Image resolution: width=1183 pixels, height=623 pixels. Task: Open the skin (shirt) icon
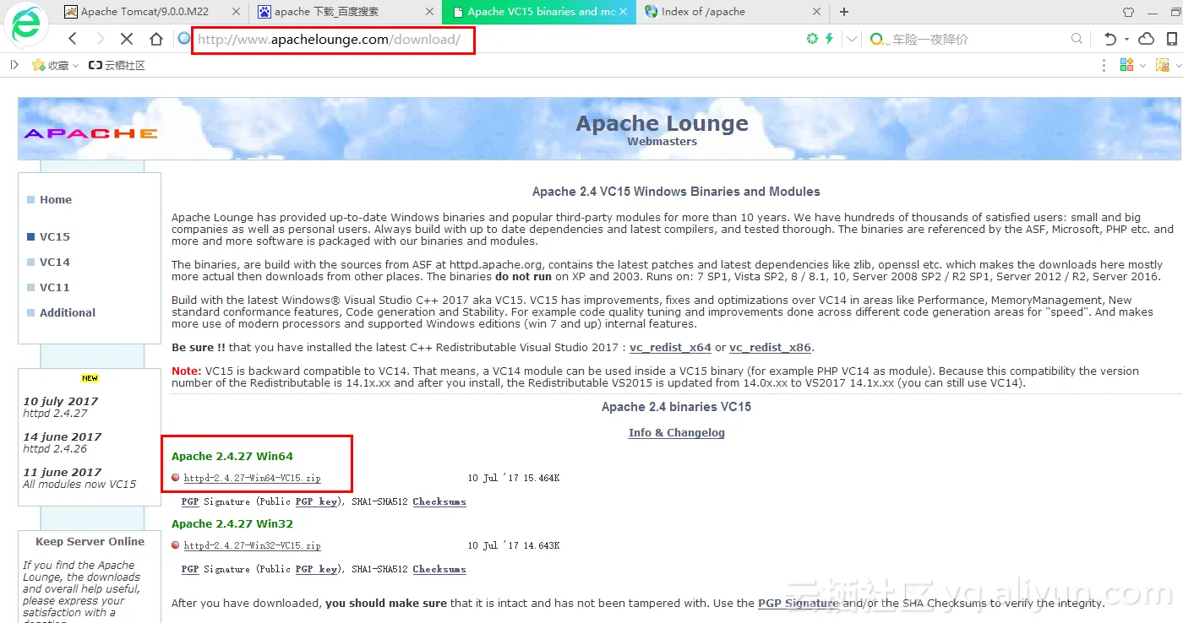pos(1128,12)
